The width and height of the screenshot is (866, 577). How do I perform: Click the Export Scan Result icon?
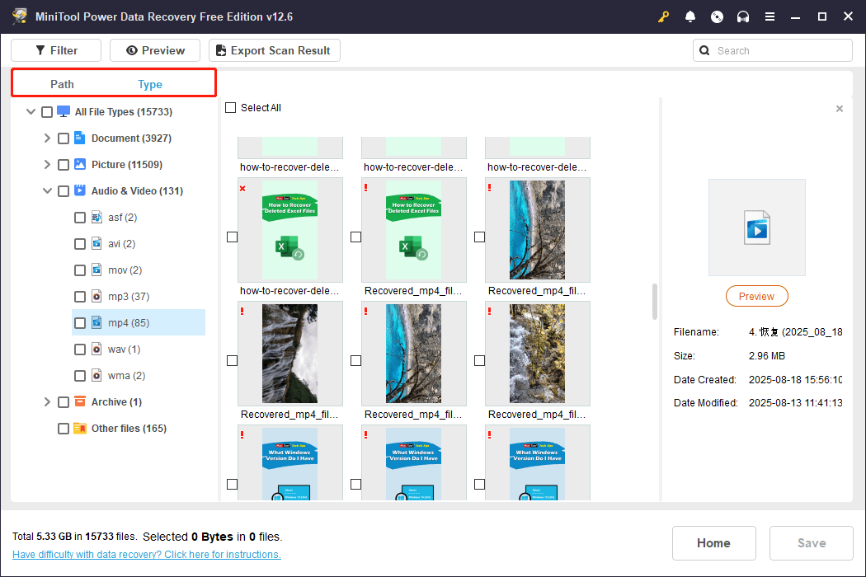(x=219, y=50)
